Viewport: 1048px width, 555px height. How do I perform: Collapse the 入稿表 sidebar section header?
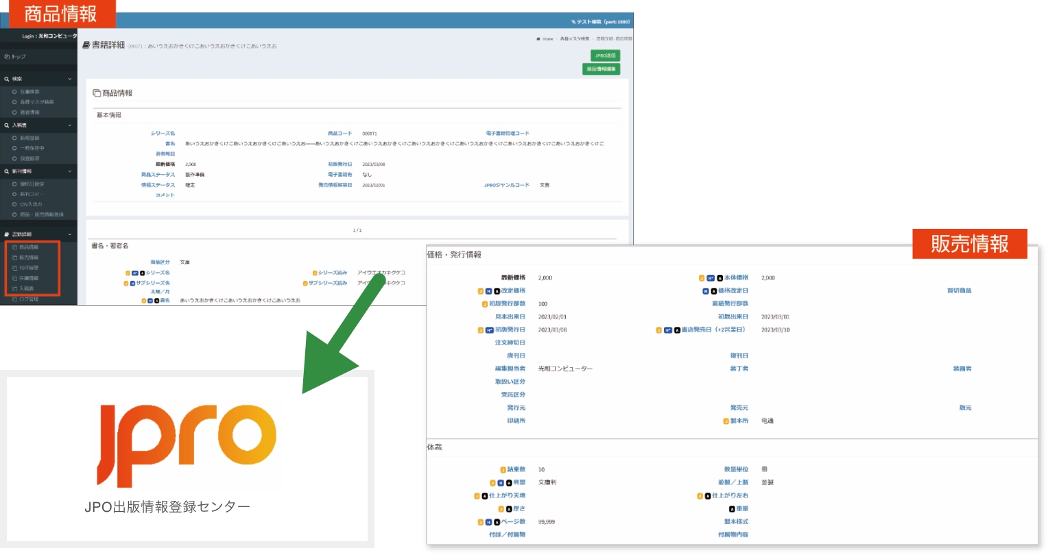pos(38,125)
